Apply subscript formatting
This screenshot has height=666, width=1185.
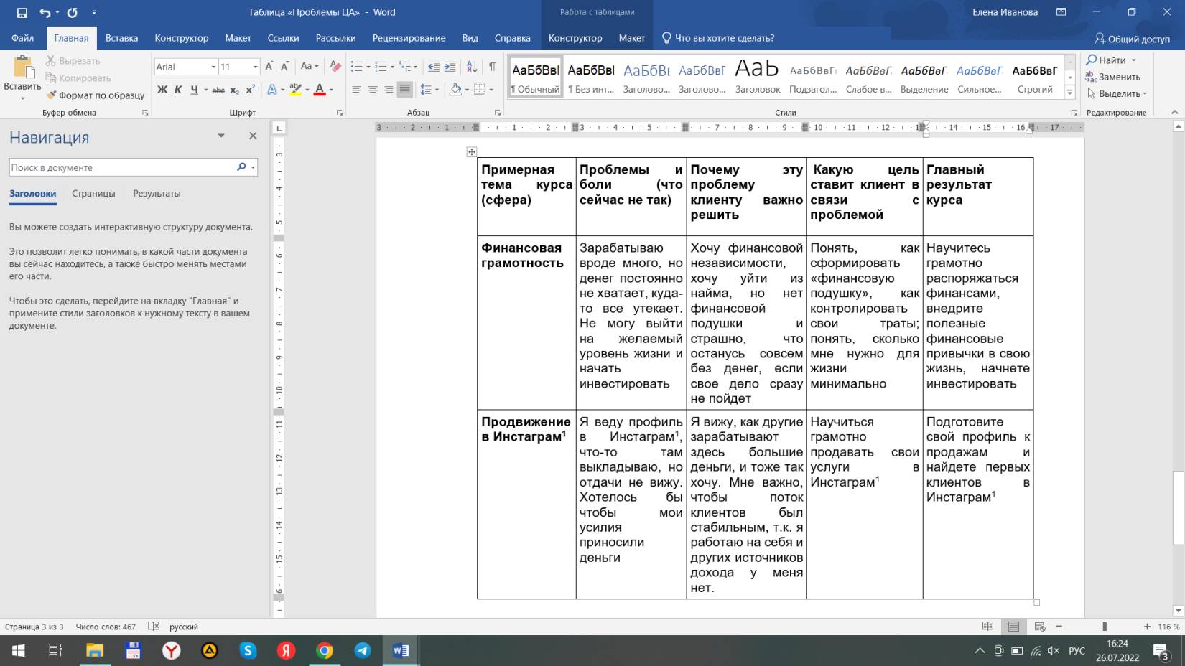click(234, 90)
